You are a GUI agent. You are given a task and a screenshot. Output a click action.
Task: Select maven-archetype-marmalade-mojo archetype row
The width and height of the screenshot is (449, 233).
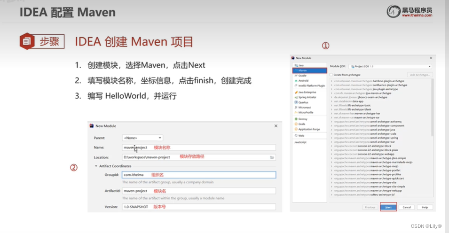[x=381, y=162]
